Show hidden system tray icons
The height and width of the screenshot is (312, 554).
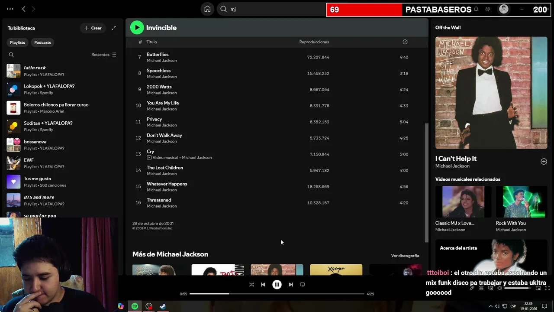coord(490,306)
